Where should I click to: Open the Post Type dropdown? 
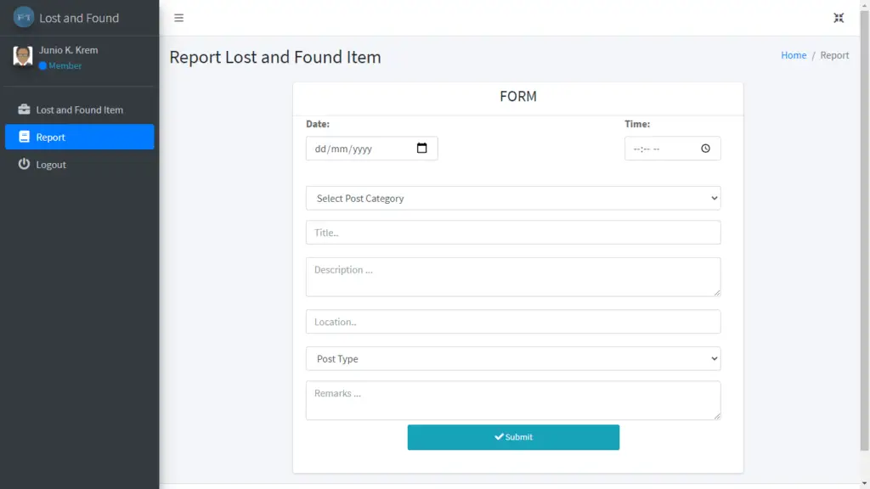pos(513,358)
